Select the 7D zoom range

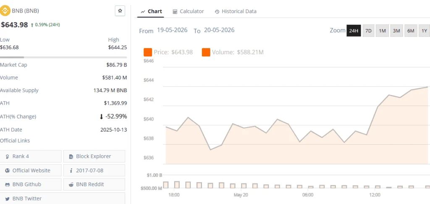tap(369, 31)
